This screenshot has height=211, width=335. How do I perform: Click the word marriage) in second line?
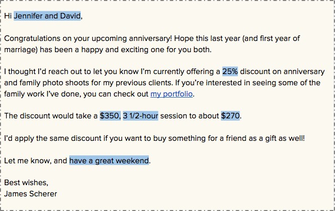point(21,50)
